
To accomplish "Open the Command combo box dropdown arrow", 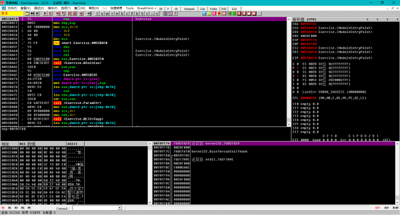I will (x=119, y=208).
